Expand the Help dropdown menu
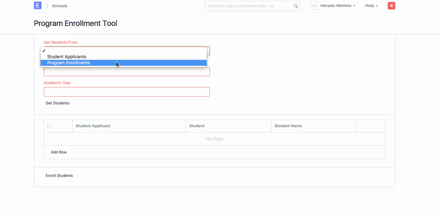The image size is (440, 219). [371, 6]
